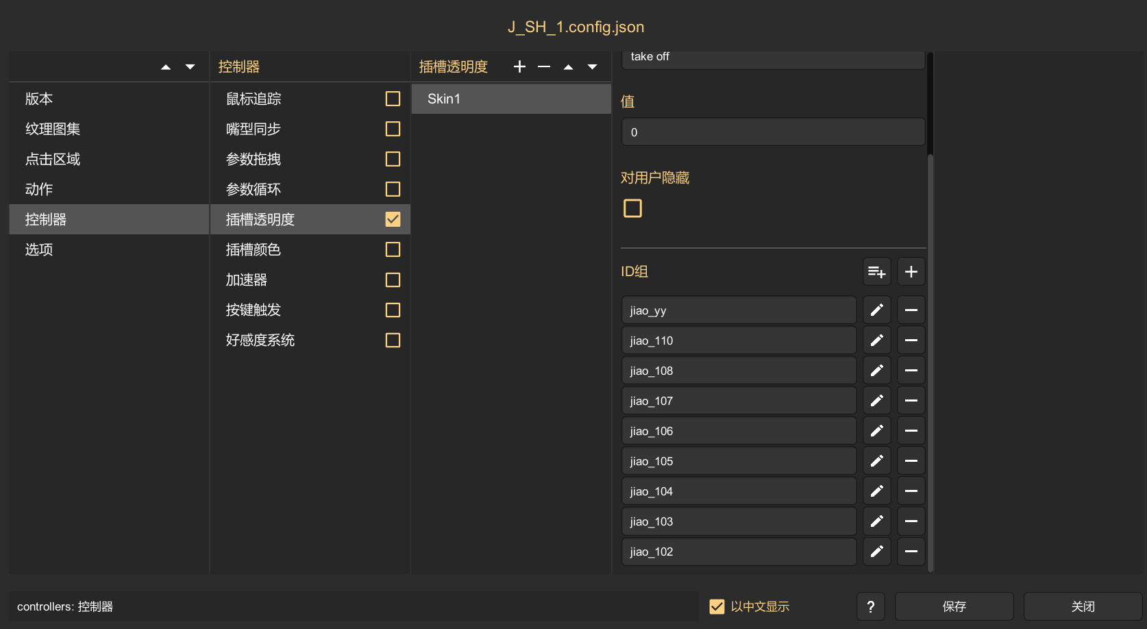
Task: Open the 纹理图集 section
Action: [109, 129]
